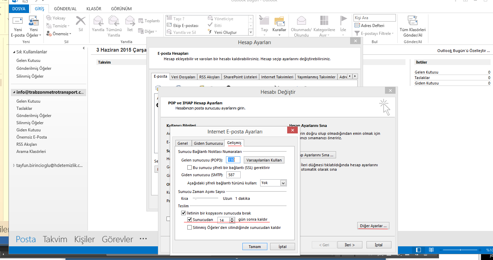493x260 pixels.
Task: Open the GÖRÜNÜM ribbon tab
Action: pos(121,9)
